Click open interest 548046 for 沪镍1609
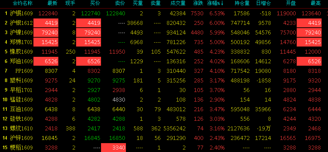This screenshot has height=152, width=328. click(x=240, y=33)
